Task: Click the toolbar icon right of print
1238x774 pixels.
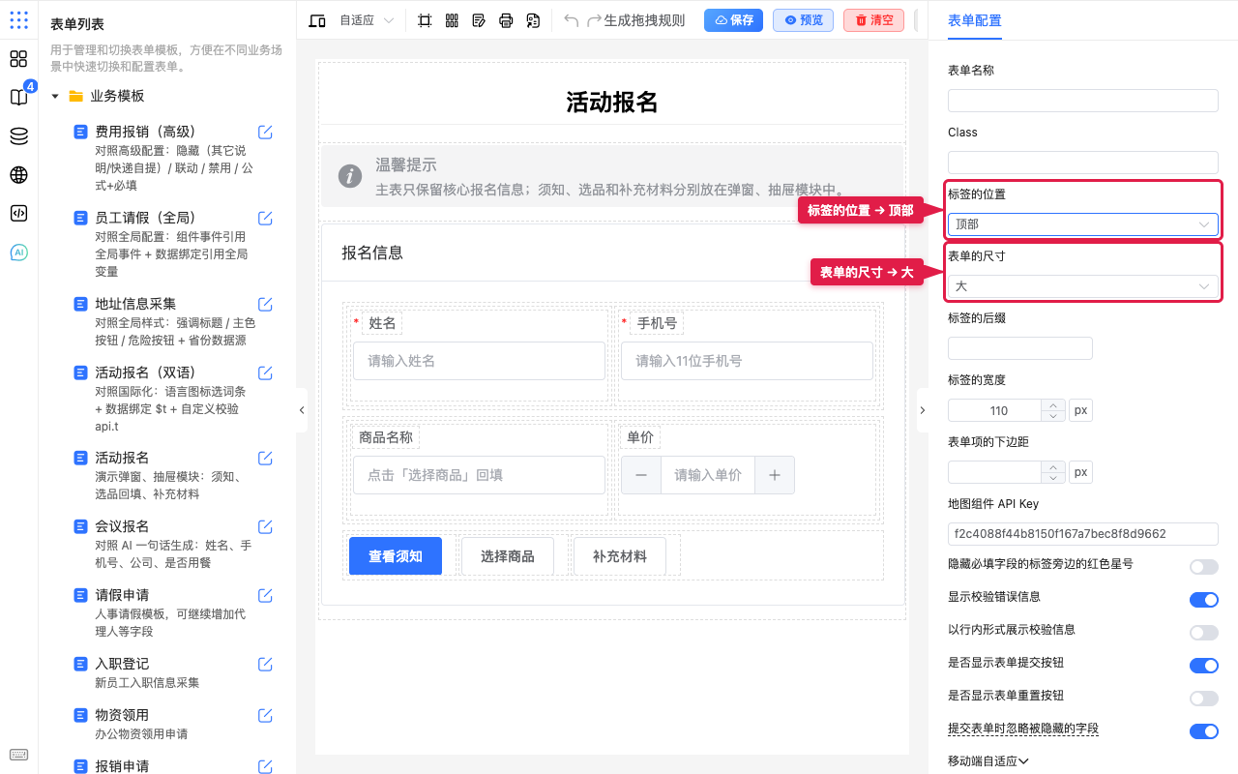Action: (533, 20)
